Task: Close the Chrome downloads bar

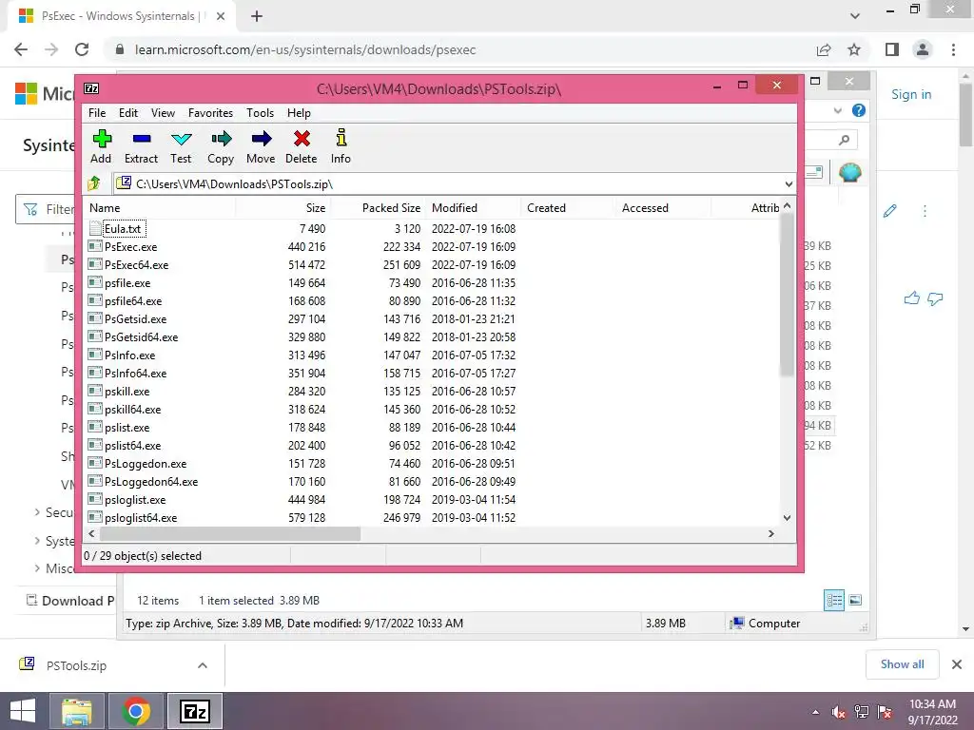Action: point(957,664)
